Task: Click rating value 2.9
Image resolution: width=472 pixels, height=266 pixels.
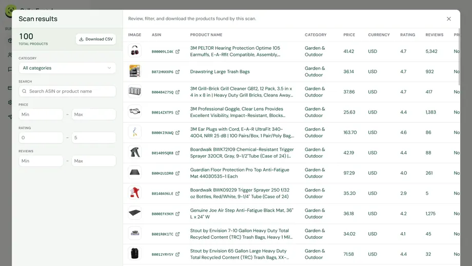Action: pos(403,194)
